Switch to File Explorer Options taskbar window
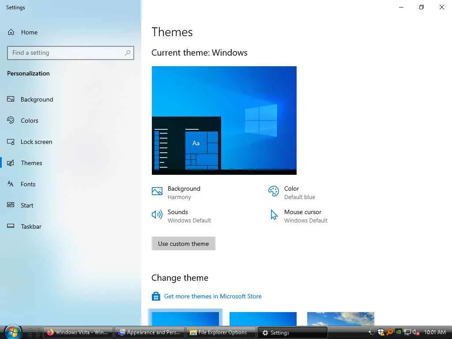Image resolution: width=452 pixels, height=339 pixels. [221, 332]
